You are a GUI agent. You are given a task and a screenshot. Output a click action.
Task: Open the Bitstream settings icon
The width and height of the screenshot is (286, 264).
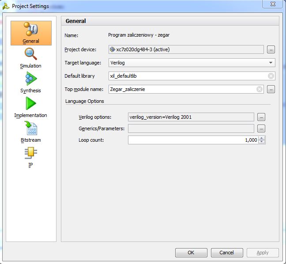31,128
